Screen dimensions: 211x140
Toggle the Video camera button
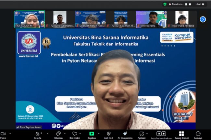(3, 135)
